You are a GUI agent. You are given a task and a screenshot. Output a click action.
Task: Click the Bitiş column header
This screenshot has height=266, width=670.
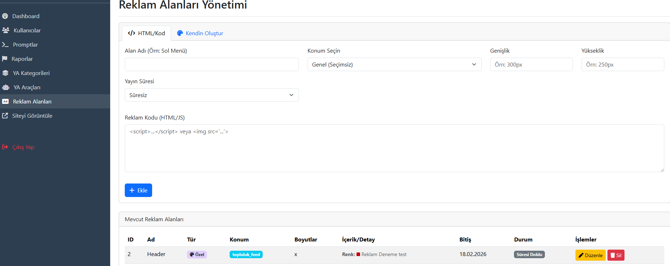(x=465, y=240)
